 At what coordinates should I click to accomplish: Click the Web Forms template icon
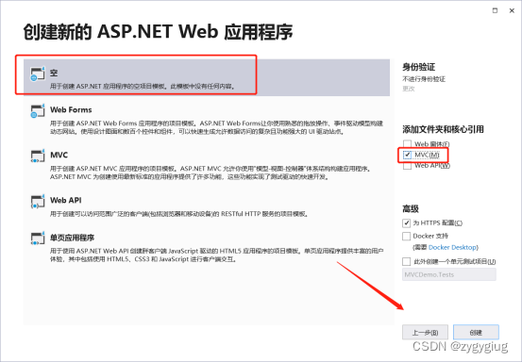click(x=38, y=111)
